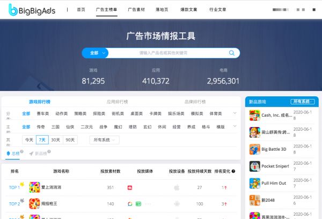Select 全部 in the category filter row

click(x=26, y=114)
